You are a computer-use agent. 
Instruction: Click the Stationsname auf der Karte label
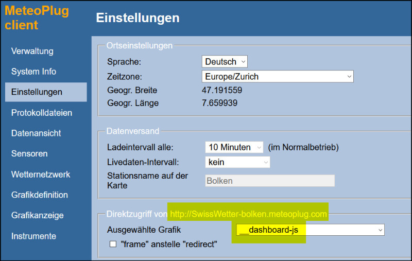pos(148,181)
